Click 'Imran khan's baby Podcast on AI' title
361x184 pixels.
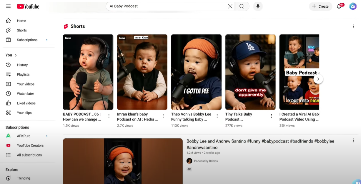tap(137, 117)
